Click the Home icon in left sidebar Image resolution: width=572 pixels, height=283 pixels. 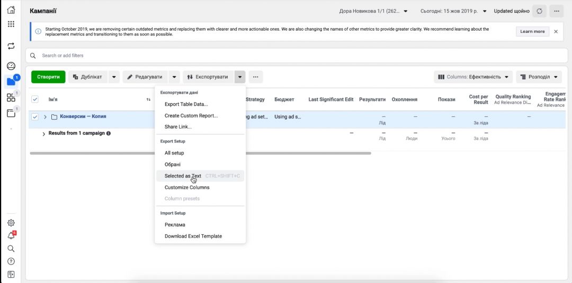point(11,10)
